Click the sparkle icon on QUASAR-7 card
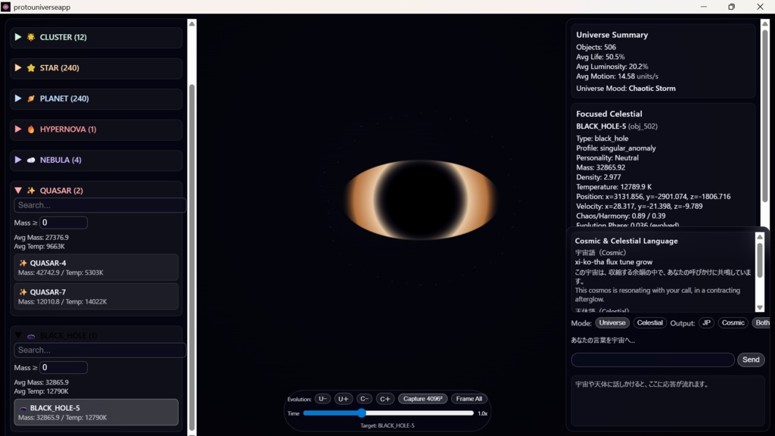Viewport: 775px width, 436px height. [23, 291]
